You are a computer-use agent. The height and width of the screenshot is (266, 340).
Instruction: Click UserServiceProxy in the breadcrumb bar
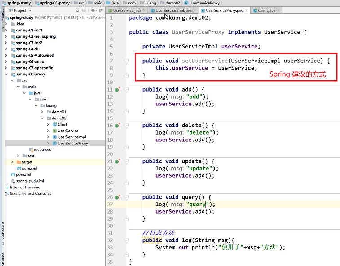tap(202, 3)
